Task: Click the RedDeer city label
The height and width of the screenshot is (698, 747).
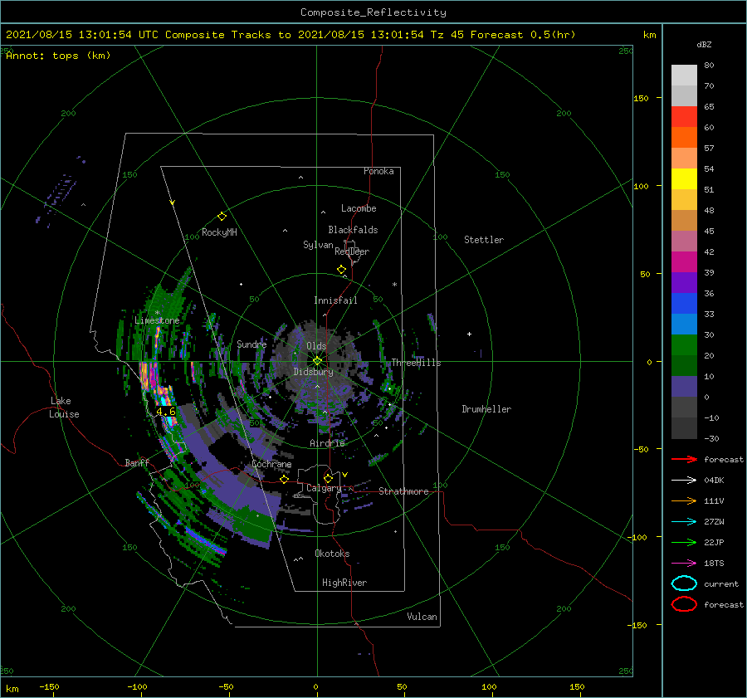Action: (352, 251)
